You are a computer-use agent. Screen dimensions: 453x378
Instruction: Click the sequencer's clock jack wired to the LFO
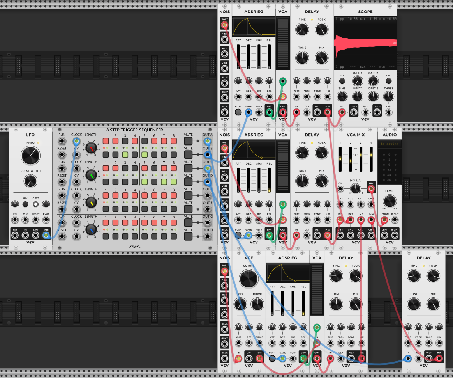pos(76,141)
